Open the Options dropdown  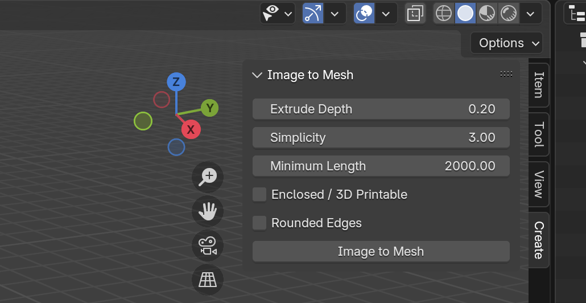[506, 43]
